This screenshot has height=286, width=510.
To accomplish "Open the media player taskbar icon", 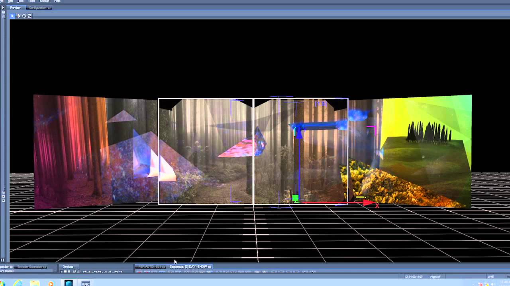I will coord(51,284).
